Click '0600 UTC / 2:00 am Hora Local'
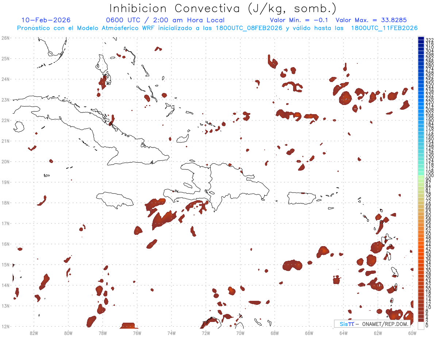This screenshot has width=438, height=338. coord(165,20)
